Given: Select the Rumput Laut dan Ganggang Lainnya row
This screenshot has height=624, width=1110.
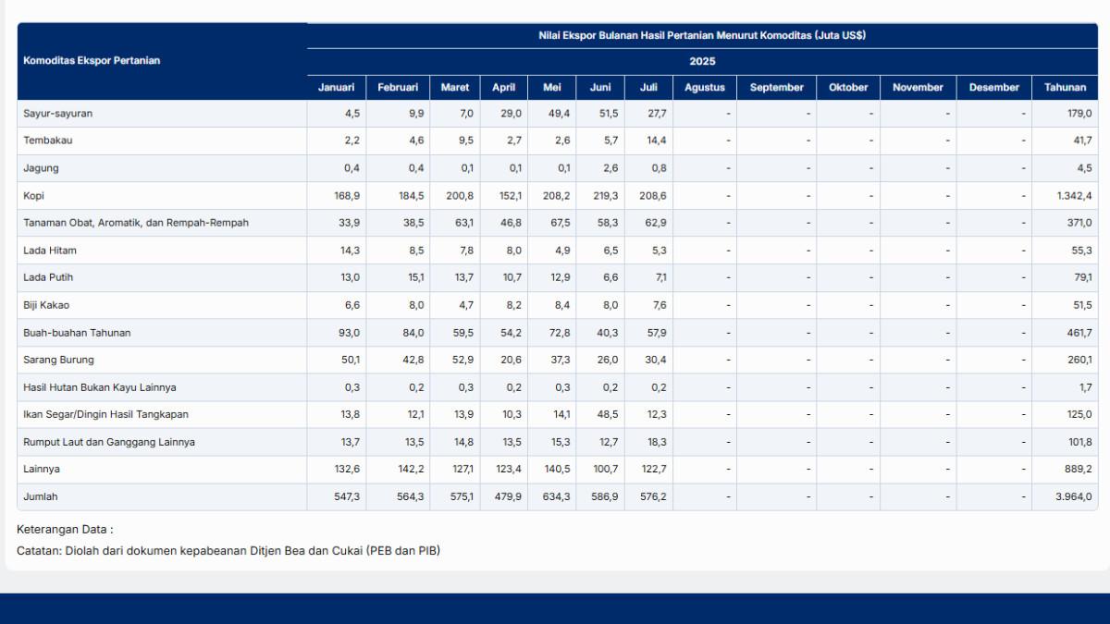Looking at the screenshot, I should pyautogui.click(x=109, y=442).
